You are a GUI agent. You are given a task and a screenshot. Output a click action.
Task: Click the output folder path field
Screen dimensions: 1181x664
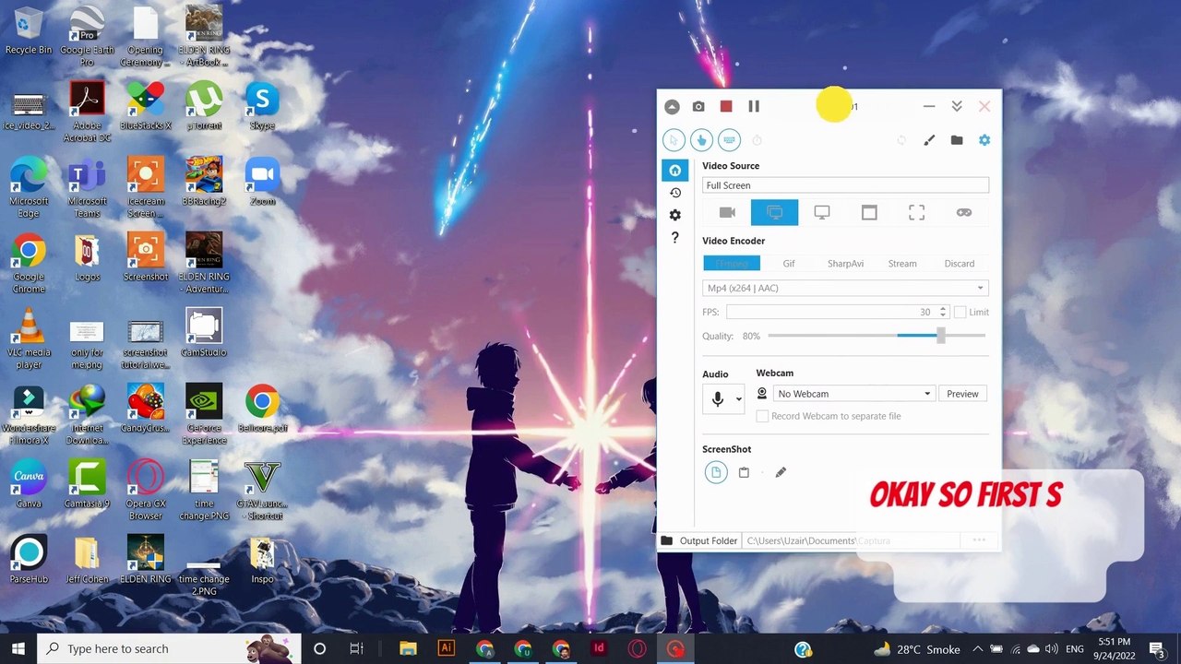click(849, 541)
